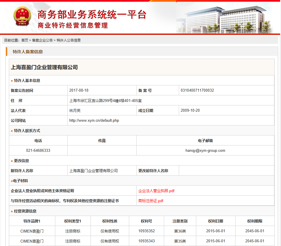Click phone number 021-64686333
Viewport: 281px width, 246px height.
38,151
